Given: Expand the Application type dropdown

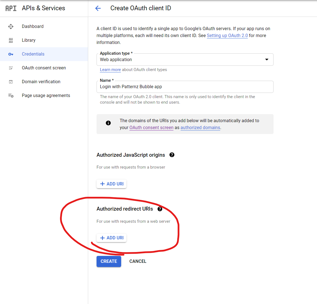Looking at the screenshot, I should 267,60.
